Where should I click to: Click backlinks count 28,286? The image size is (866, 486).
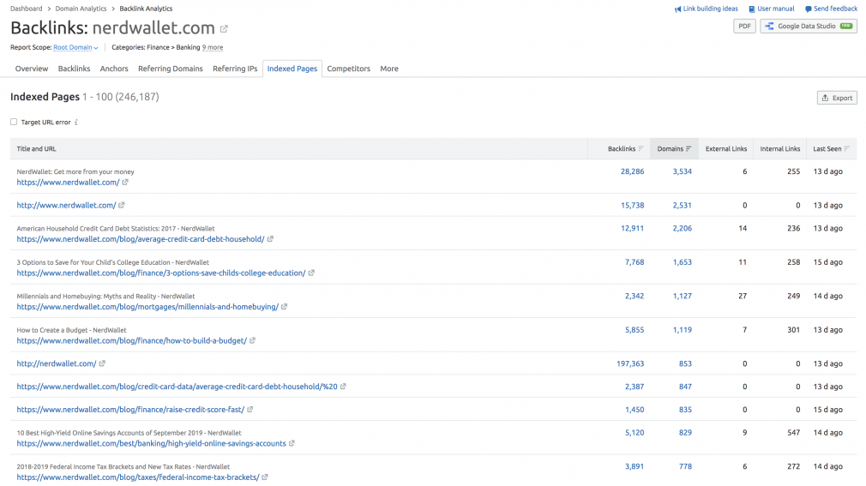633,171
